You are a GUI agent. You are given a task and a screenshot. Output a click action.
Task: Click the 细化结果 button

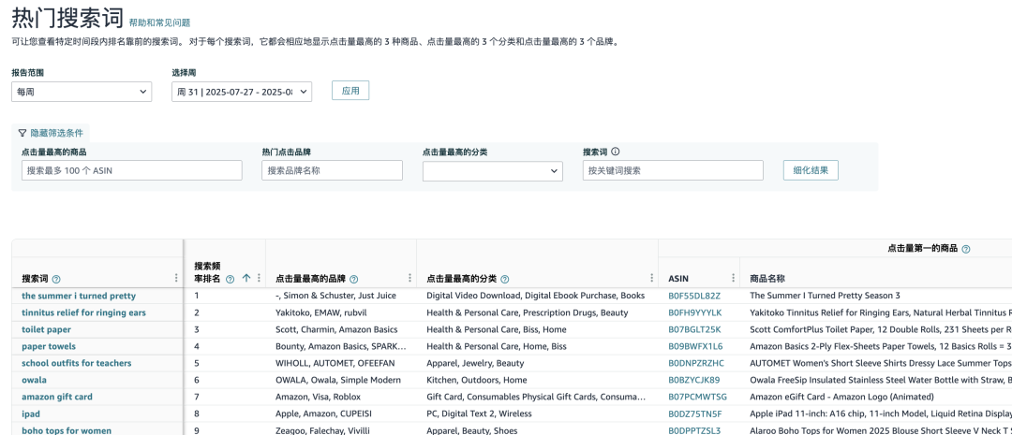(x=811, y=170)
